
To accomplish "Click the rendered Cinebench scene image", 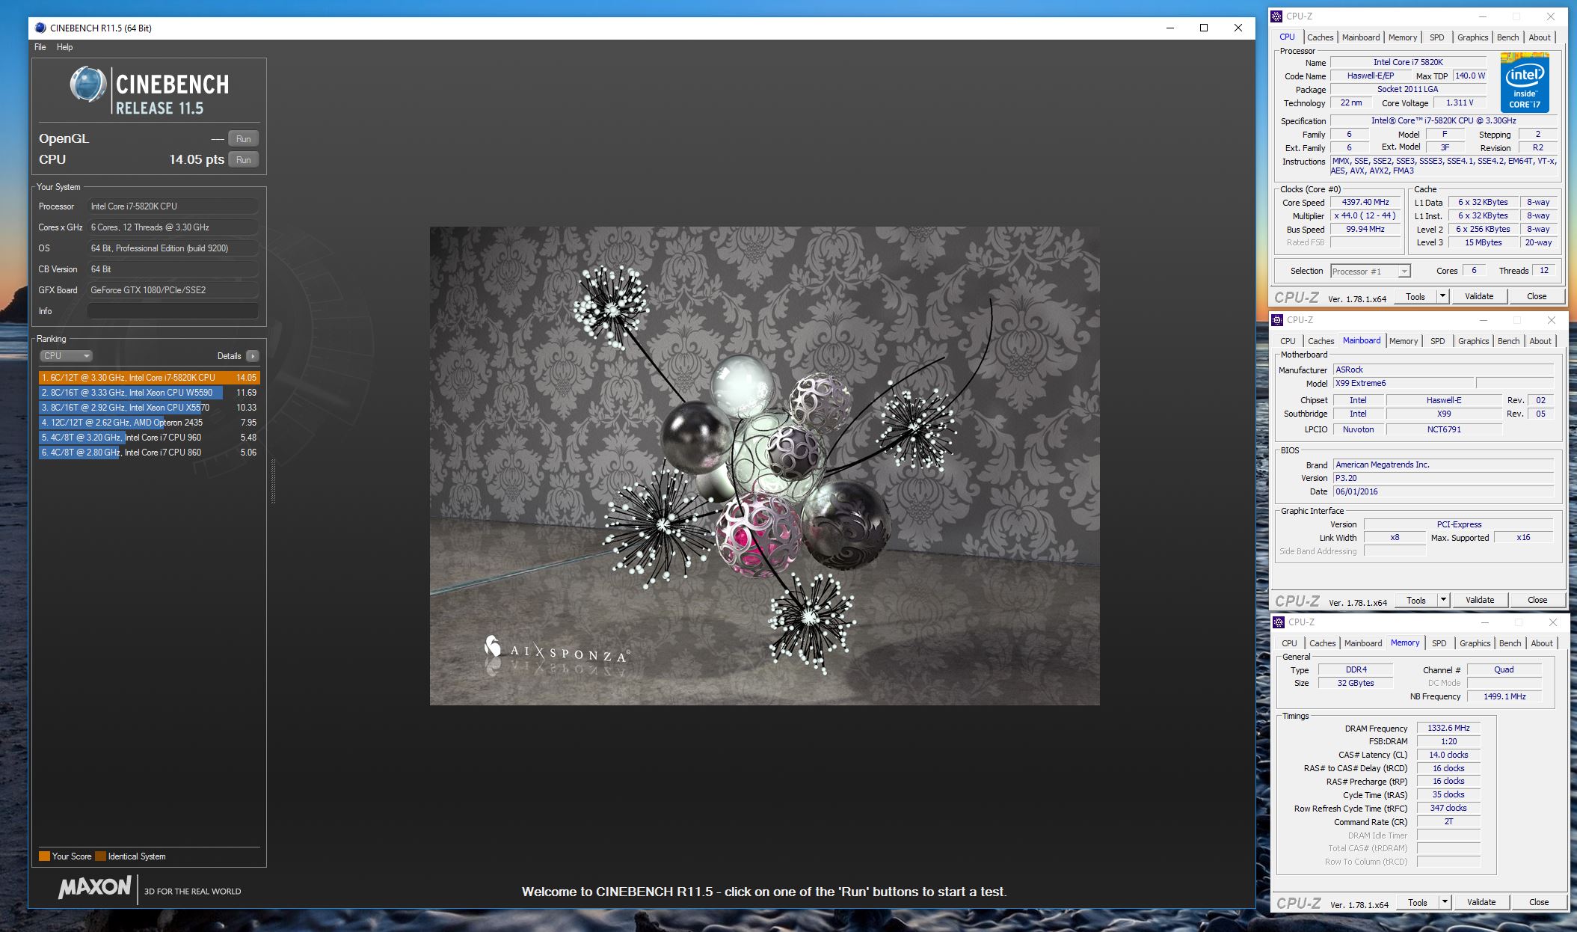I will click(764, 465).
